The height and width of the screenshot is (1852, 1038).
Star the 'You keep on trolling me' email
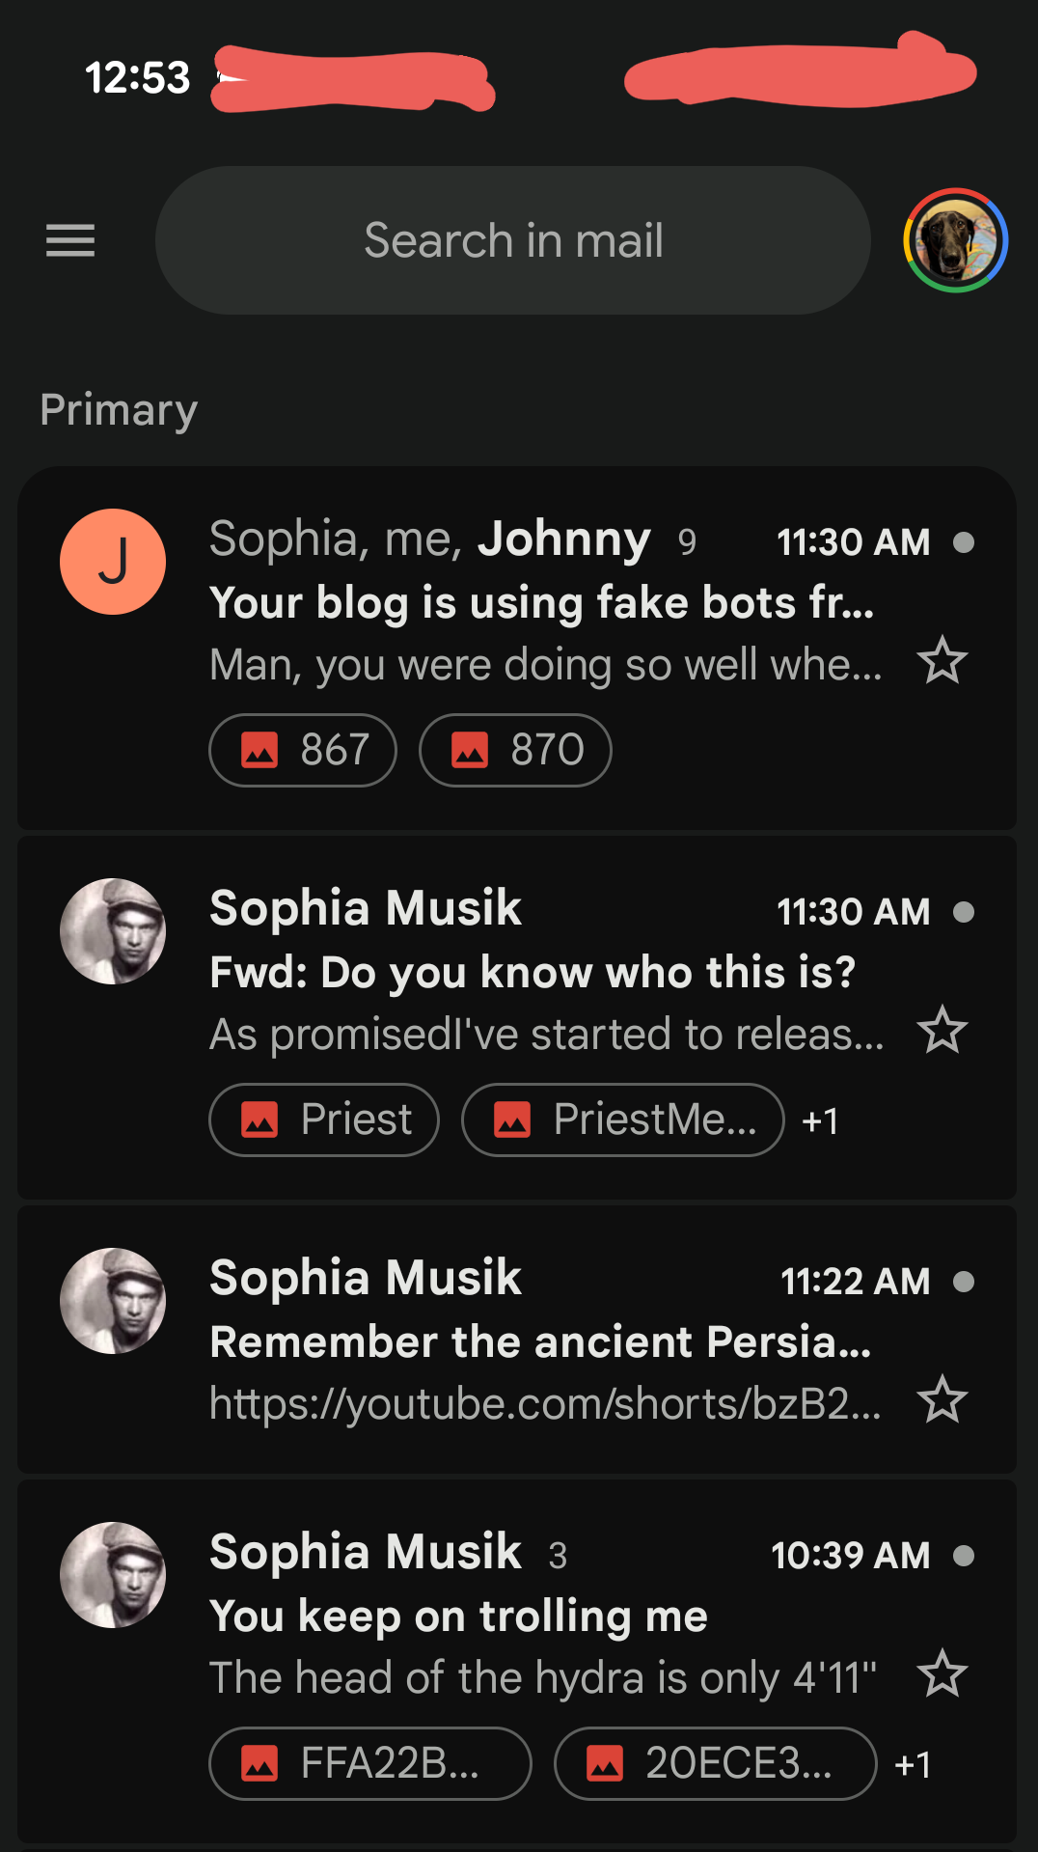click(942, 1674)
